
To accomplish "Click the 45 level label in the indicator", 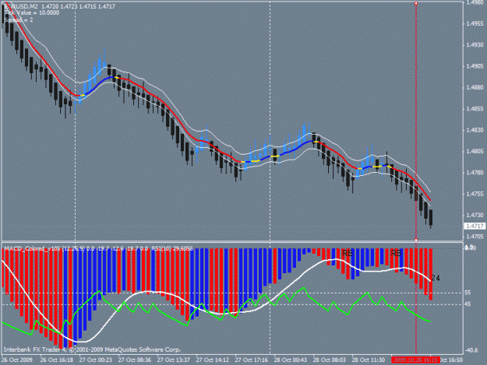I will coord(468,304).
